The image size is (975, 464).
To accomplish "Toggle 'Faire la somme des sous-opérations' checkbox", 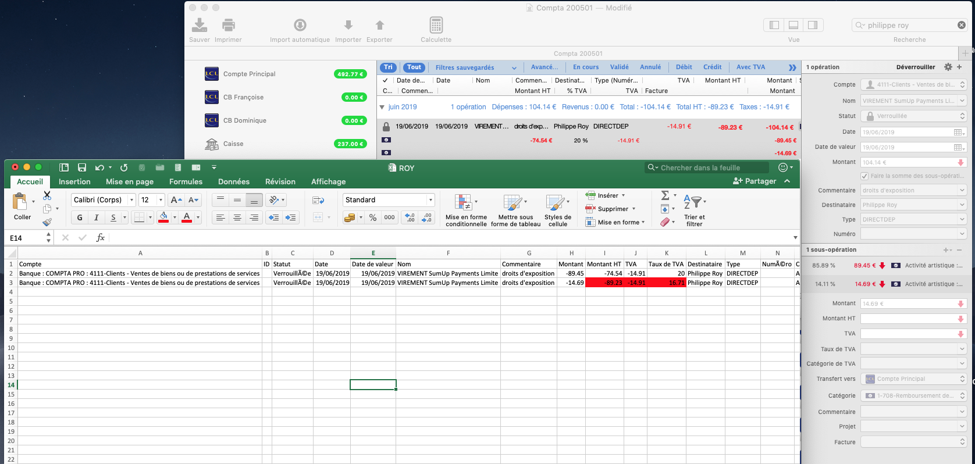I will [x=864, y=176].
